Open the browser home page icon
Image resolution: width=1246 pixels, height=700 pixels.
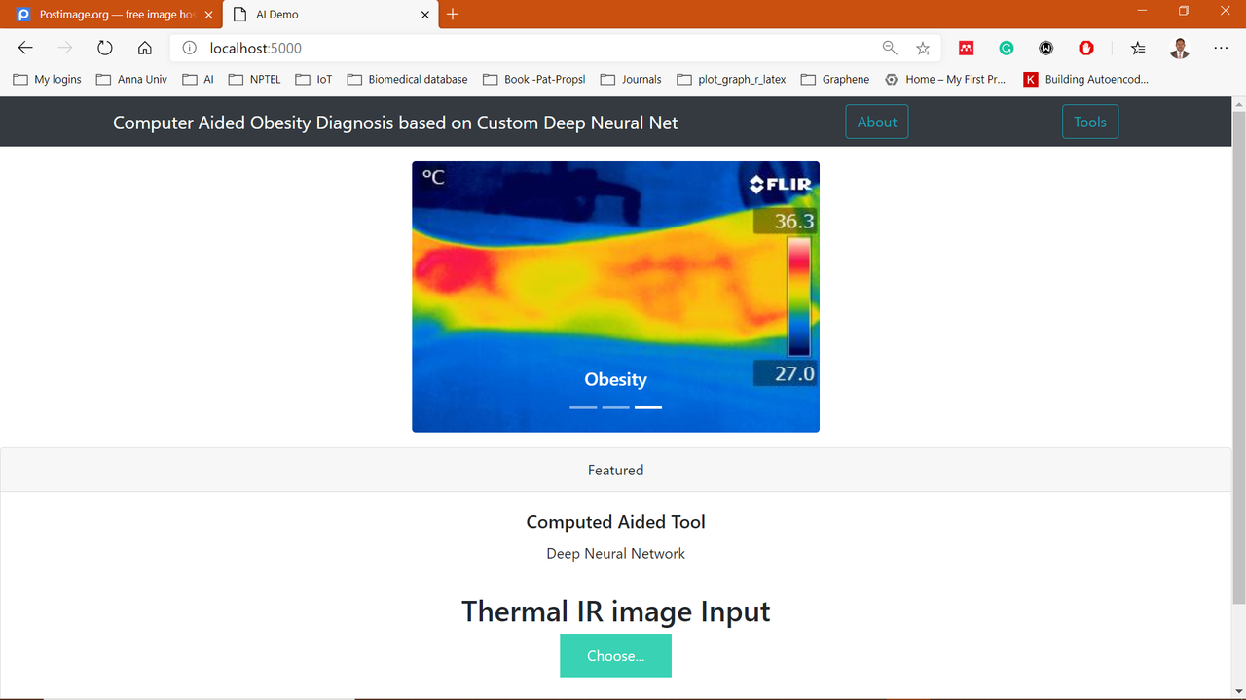pos(145,48)
